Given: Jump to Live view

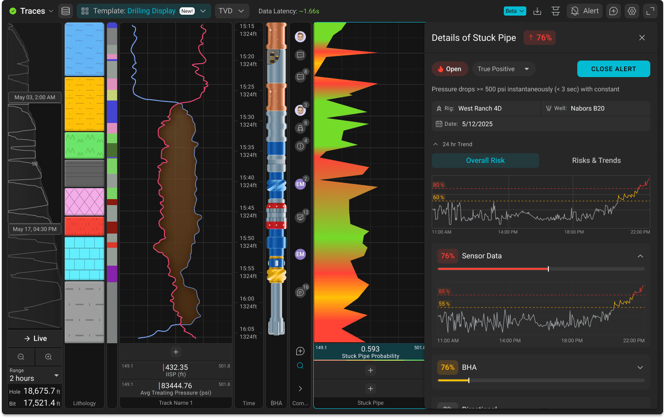Looking at the screenshot, I should (35, 339).
